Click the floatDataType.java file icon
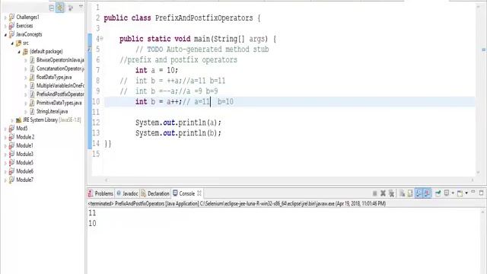The height and width of the screenshot is (274, 487). (32, 77)
